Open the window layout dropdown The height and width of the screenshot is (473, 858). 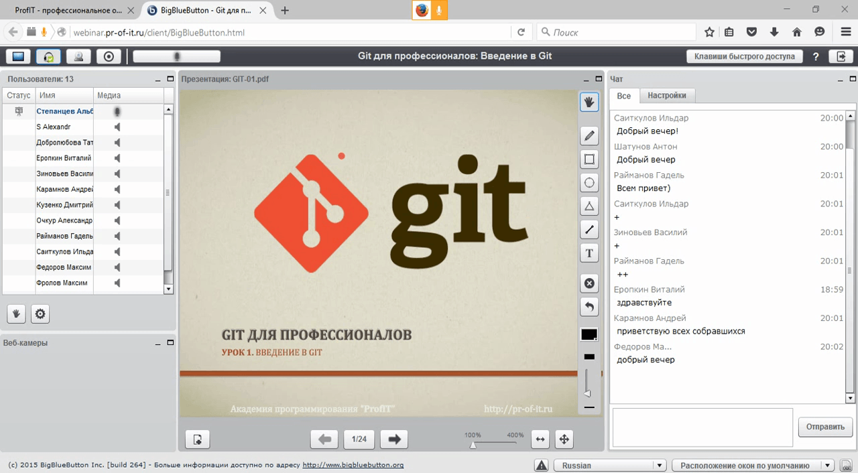pos(752,466)
